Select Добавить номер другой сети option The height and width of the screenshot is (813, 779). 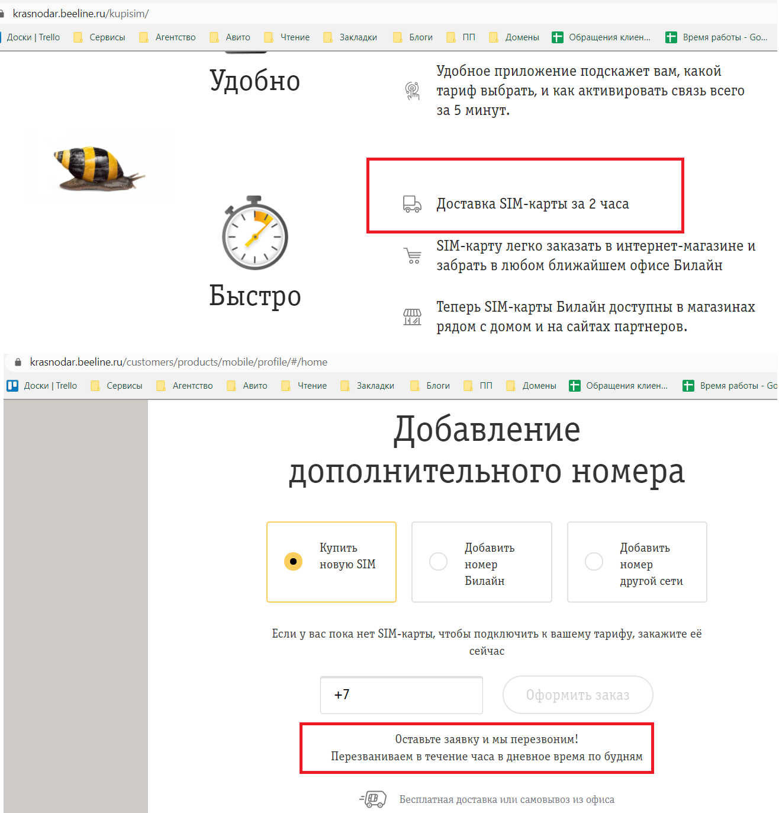(x=637, y=562)
